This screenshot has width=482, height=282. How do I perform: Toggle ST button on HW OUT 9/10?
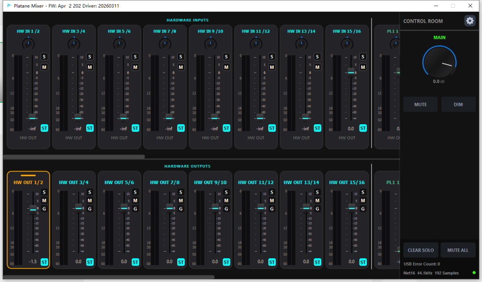click(226, 262)
